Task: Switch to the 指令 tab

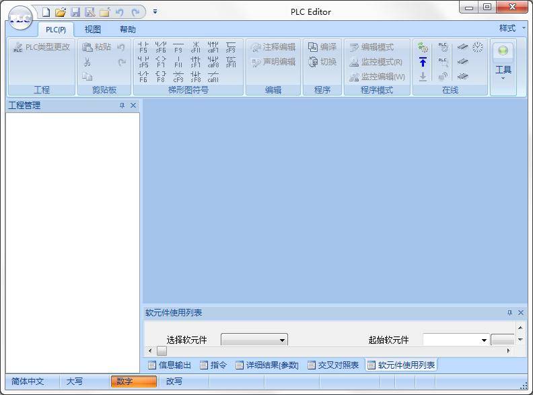Action: point(213,365)
